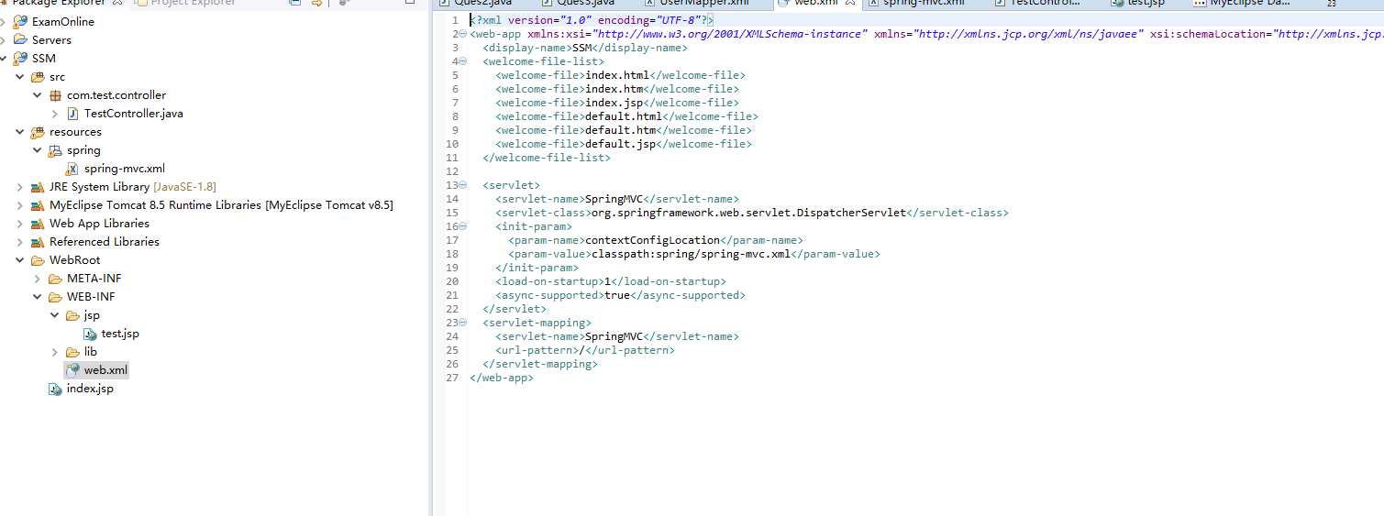Expand the Referenced Libraries node

tap(20, 241)
